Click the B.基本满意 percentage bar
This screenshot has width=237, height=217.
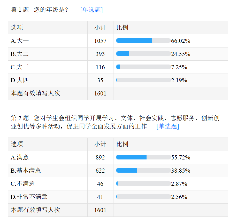143,171
